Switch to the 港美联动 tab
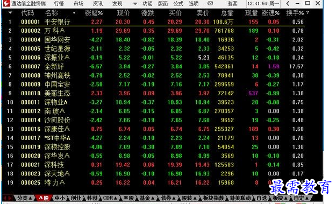Image resolution: width=336 pixels, height=204 pixels. pos(240,198)
